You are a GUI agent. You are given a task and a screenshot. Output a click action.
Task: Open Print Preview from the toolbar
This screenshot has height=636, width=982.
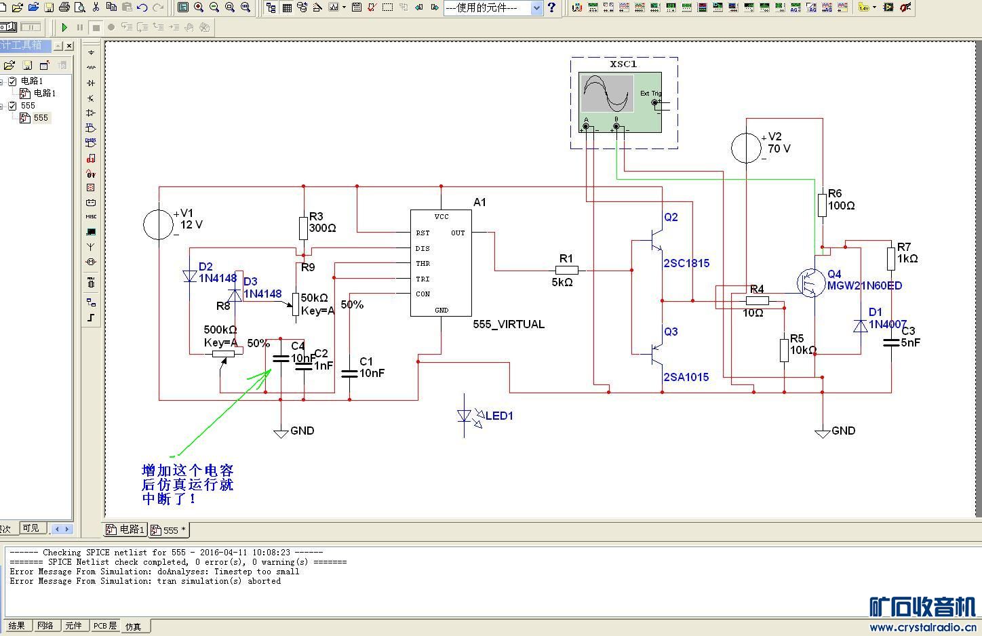(79, 7)
